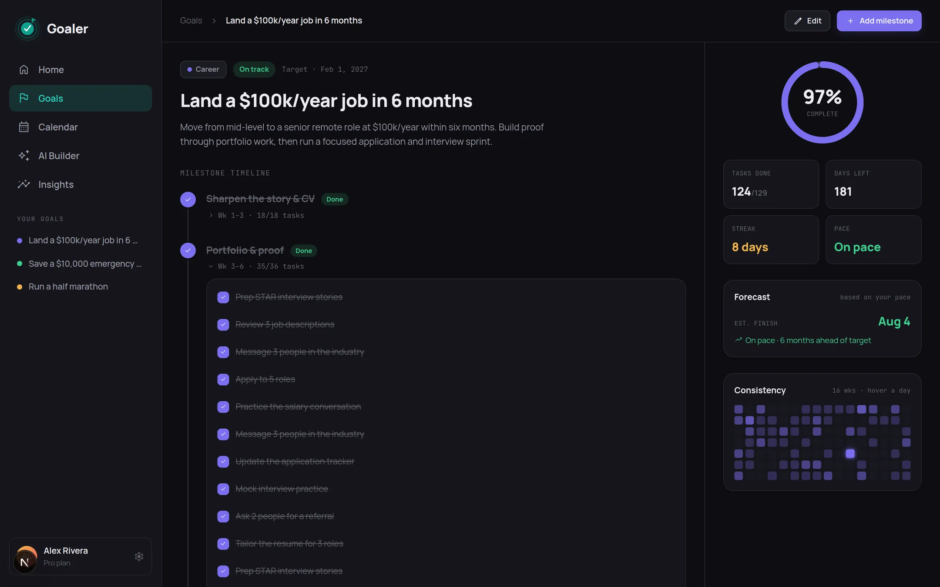940x587 pixels.
Task: Expand the Wk 1-3 · 18/18 tasks row
Action: coord(256,216)
